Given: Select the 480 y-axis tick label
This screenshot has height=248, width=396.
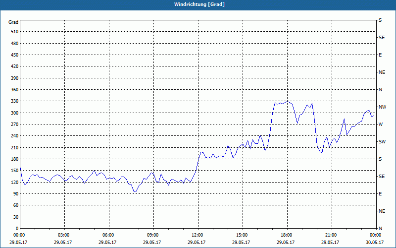Looking at the screenshot, I should [x=15, y=44].
